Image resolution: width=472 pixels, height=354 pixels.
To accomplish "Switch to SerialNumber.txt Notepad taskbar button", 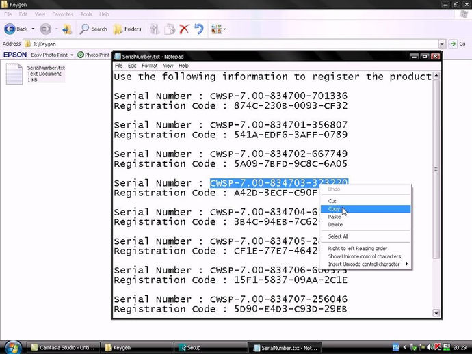I will [285, 348].
